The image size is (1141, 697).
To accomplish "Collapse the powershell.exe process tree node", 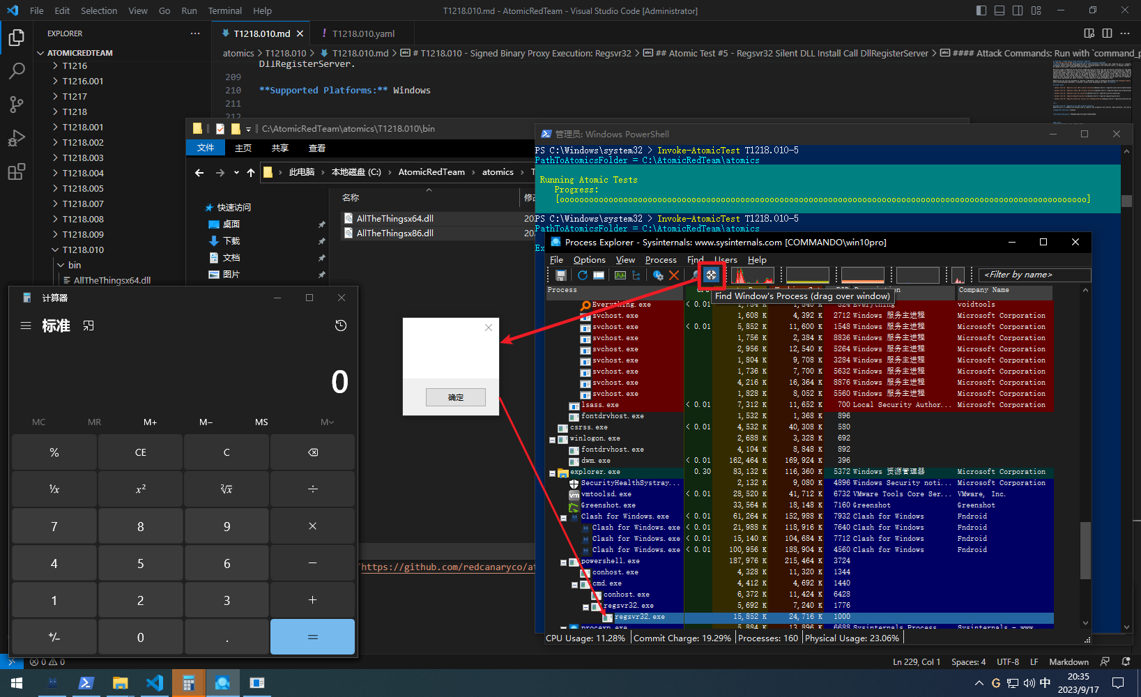I will tap(563, 562).
